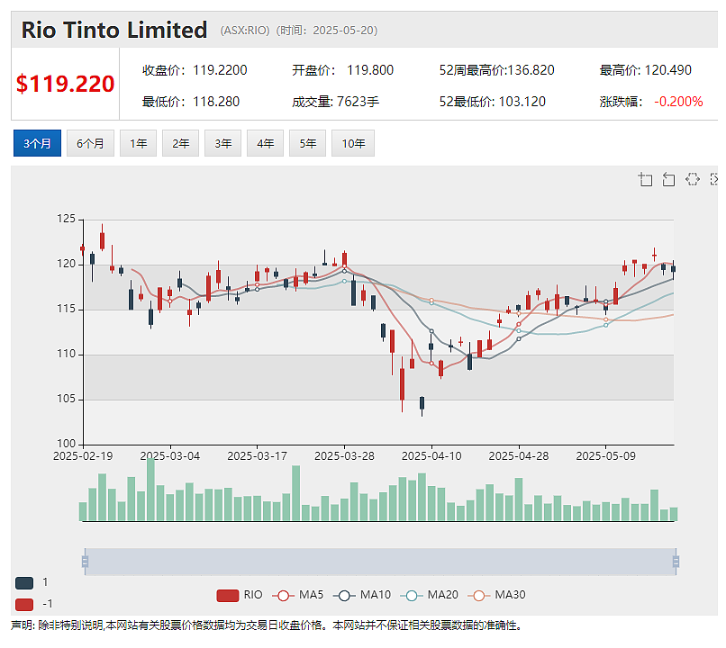Click the 105 y-axis label
This screenshot has height=648, width=726.
[x=67, y=399]
